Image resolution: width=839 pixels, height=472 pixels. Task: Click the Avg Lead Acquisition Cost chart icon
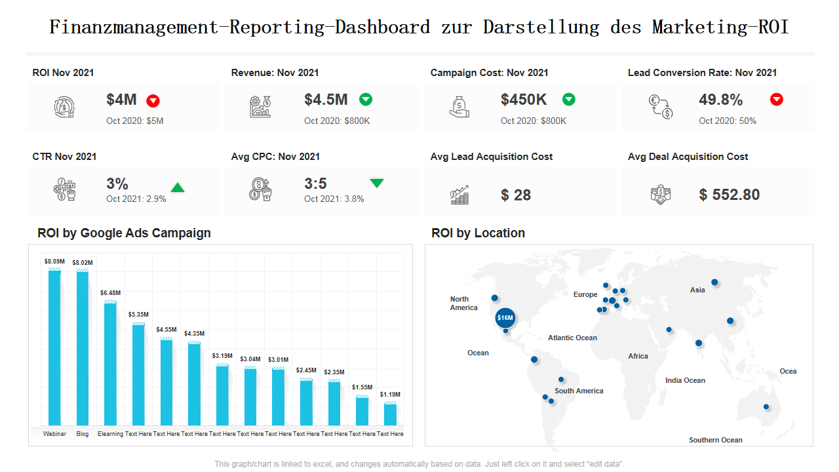(459, 195)
